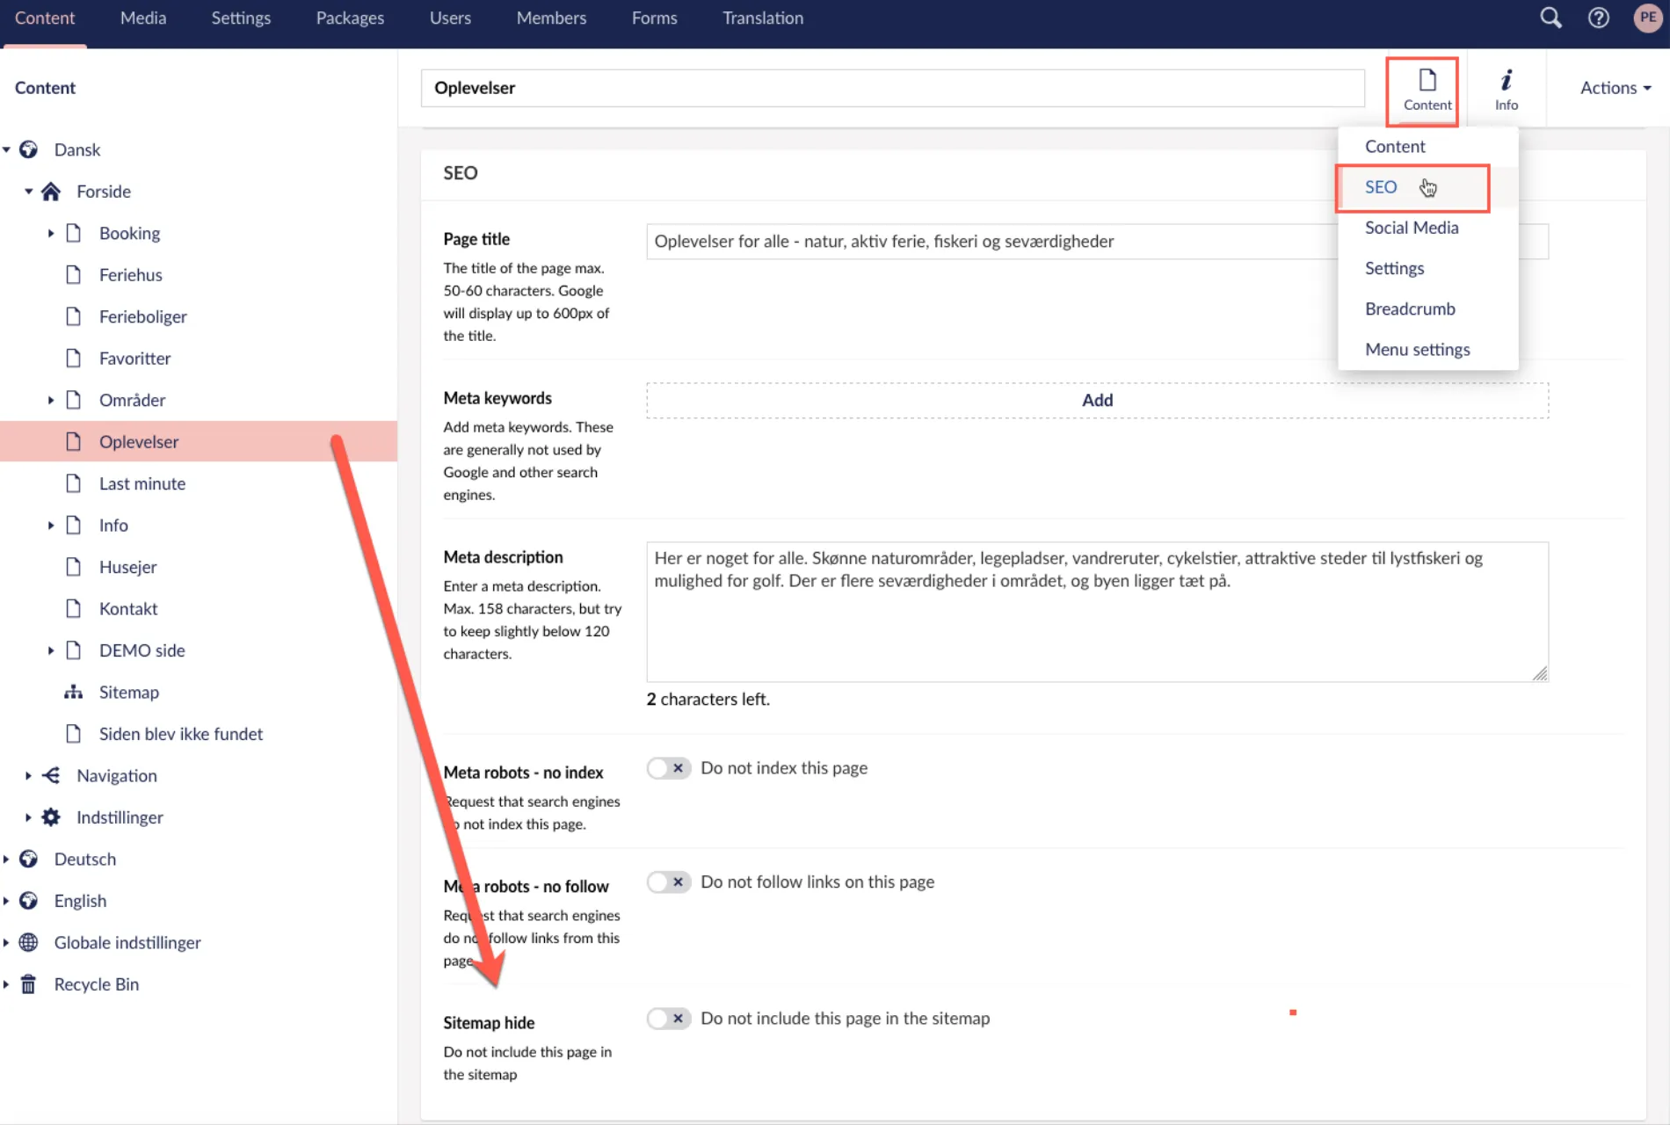This screenshot has width=1670, height=1125.
Task: Select Siden blev ikke fundet page
Action: pyautogui.click(x=180, y=734)
